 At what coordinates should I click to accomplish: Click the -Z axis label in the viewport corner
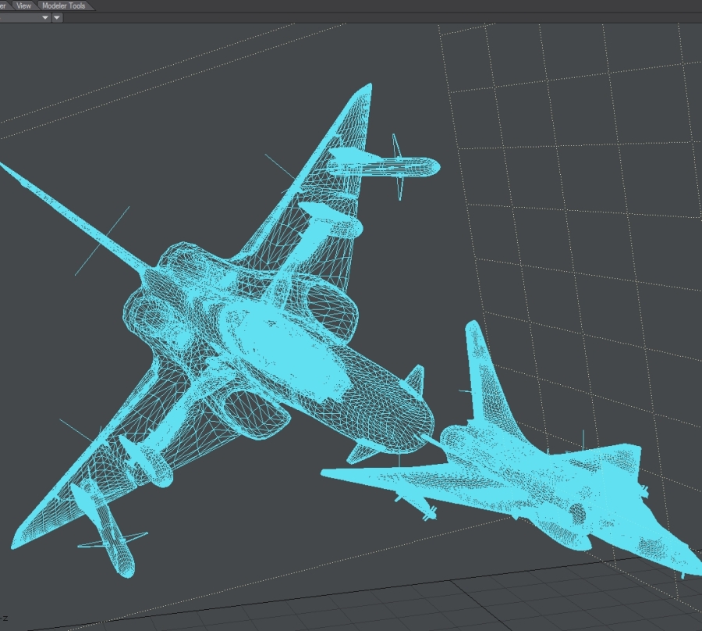pos(4,618)
